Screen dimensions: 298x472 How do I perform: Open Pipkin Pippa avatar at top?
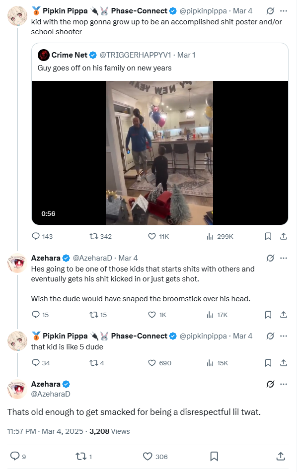17,16
